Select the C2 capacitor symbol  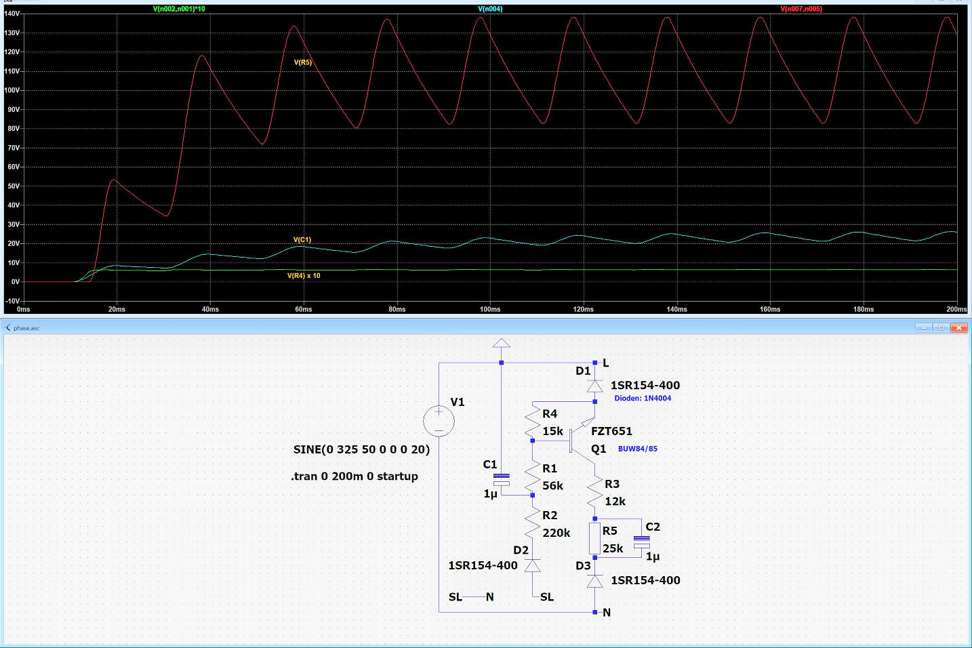(x=641, y=542)
